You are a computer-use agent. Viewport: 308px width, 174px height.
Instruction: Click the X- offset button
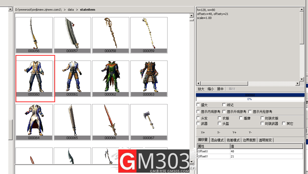[219, 132]
